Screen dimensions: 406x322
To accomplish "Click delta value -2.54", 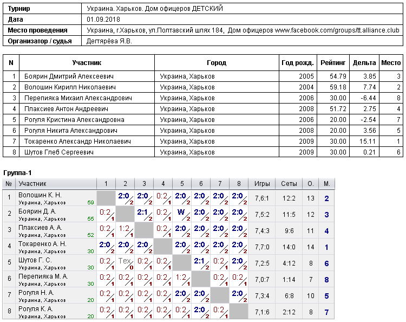I will pyautogui.click(x=368, y=120).
